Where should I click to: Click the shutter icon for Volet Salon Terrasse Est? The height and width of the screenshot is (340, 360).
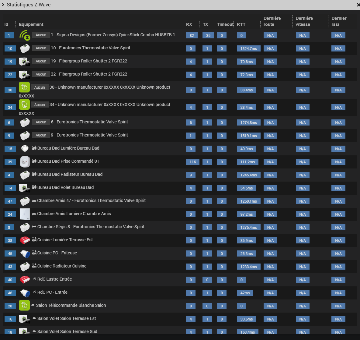coord(25,319)
